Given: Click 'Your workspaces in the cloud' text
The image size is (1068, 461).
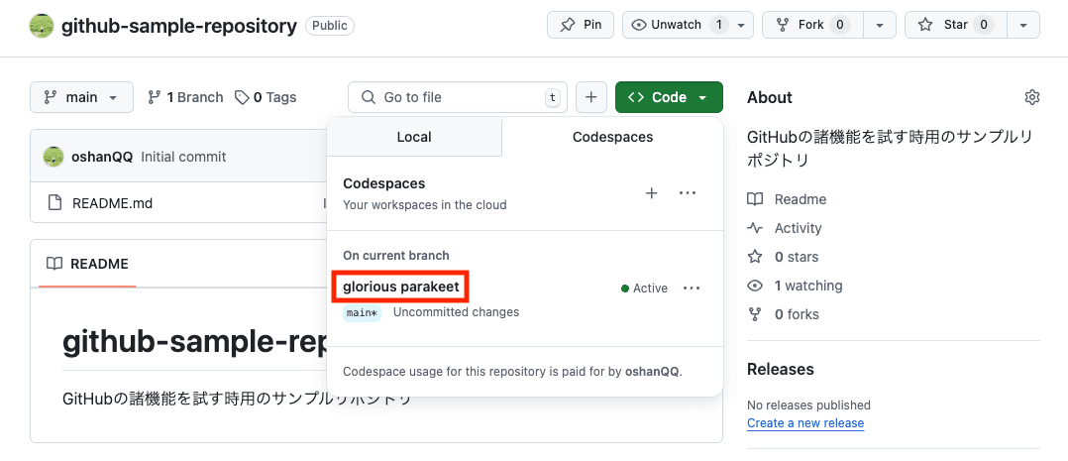Looking at the screenshot, I should pos(424,204).
